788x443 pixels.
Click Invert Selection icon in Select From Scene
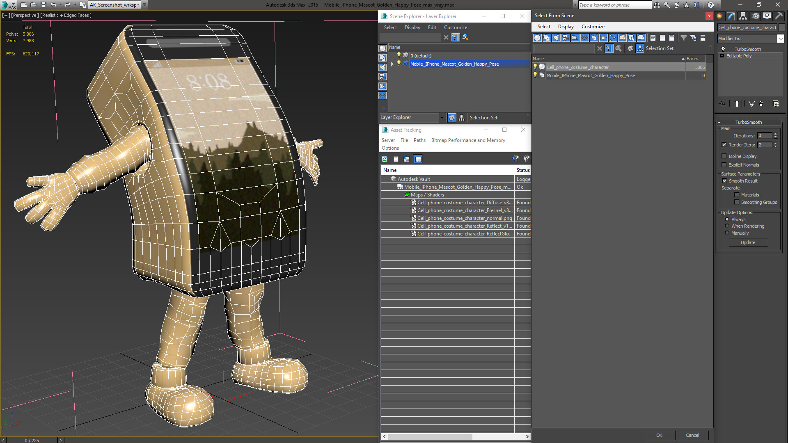(x=672, y=38)
